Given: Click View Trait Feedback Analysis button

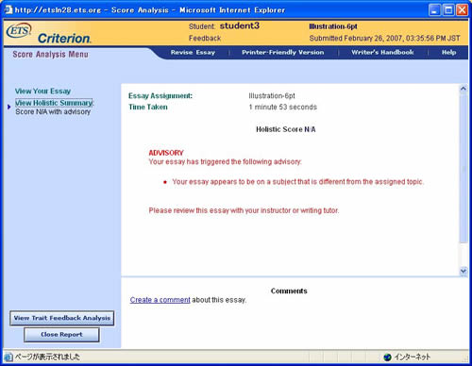Looking at the screenshot, I should coord(62,318).
